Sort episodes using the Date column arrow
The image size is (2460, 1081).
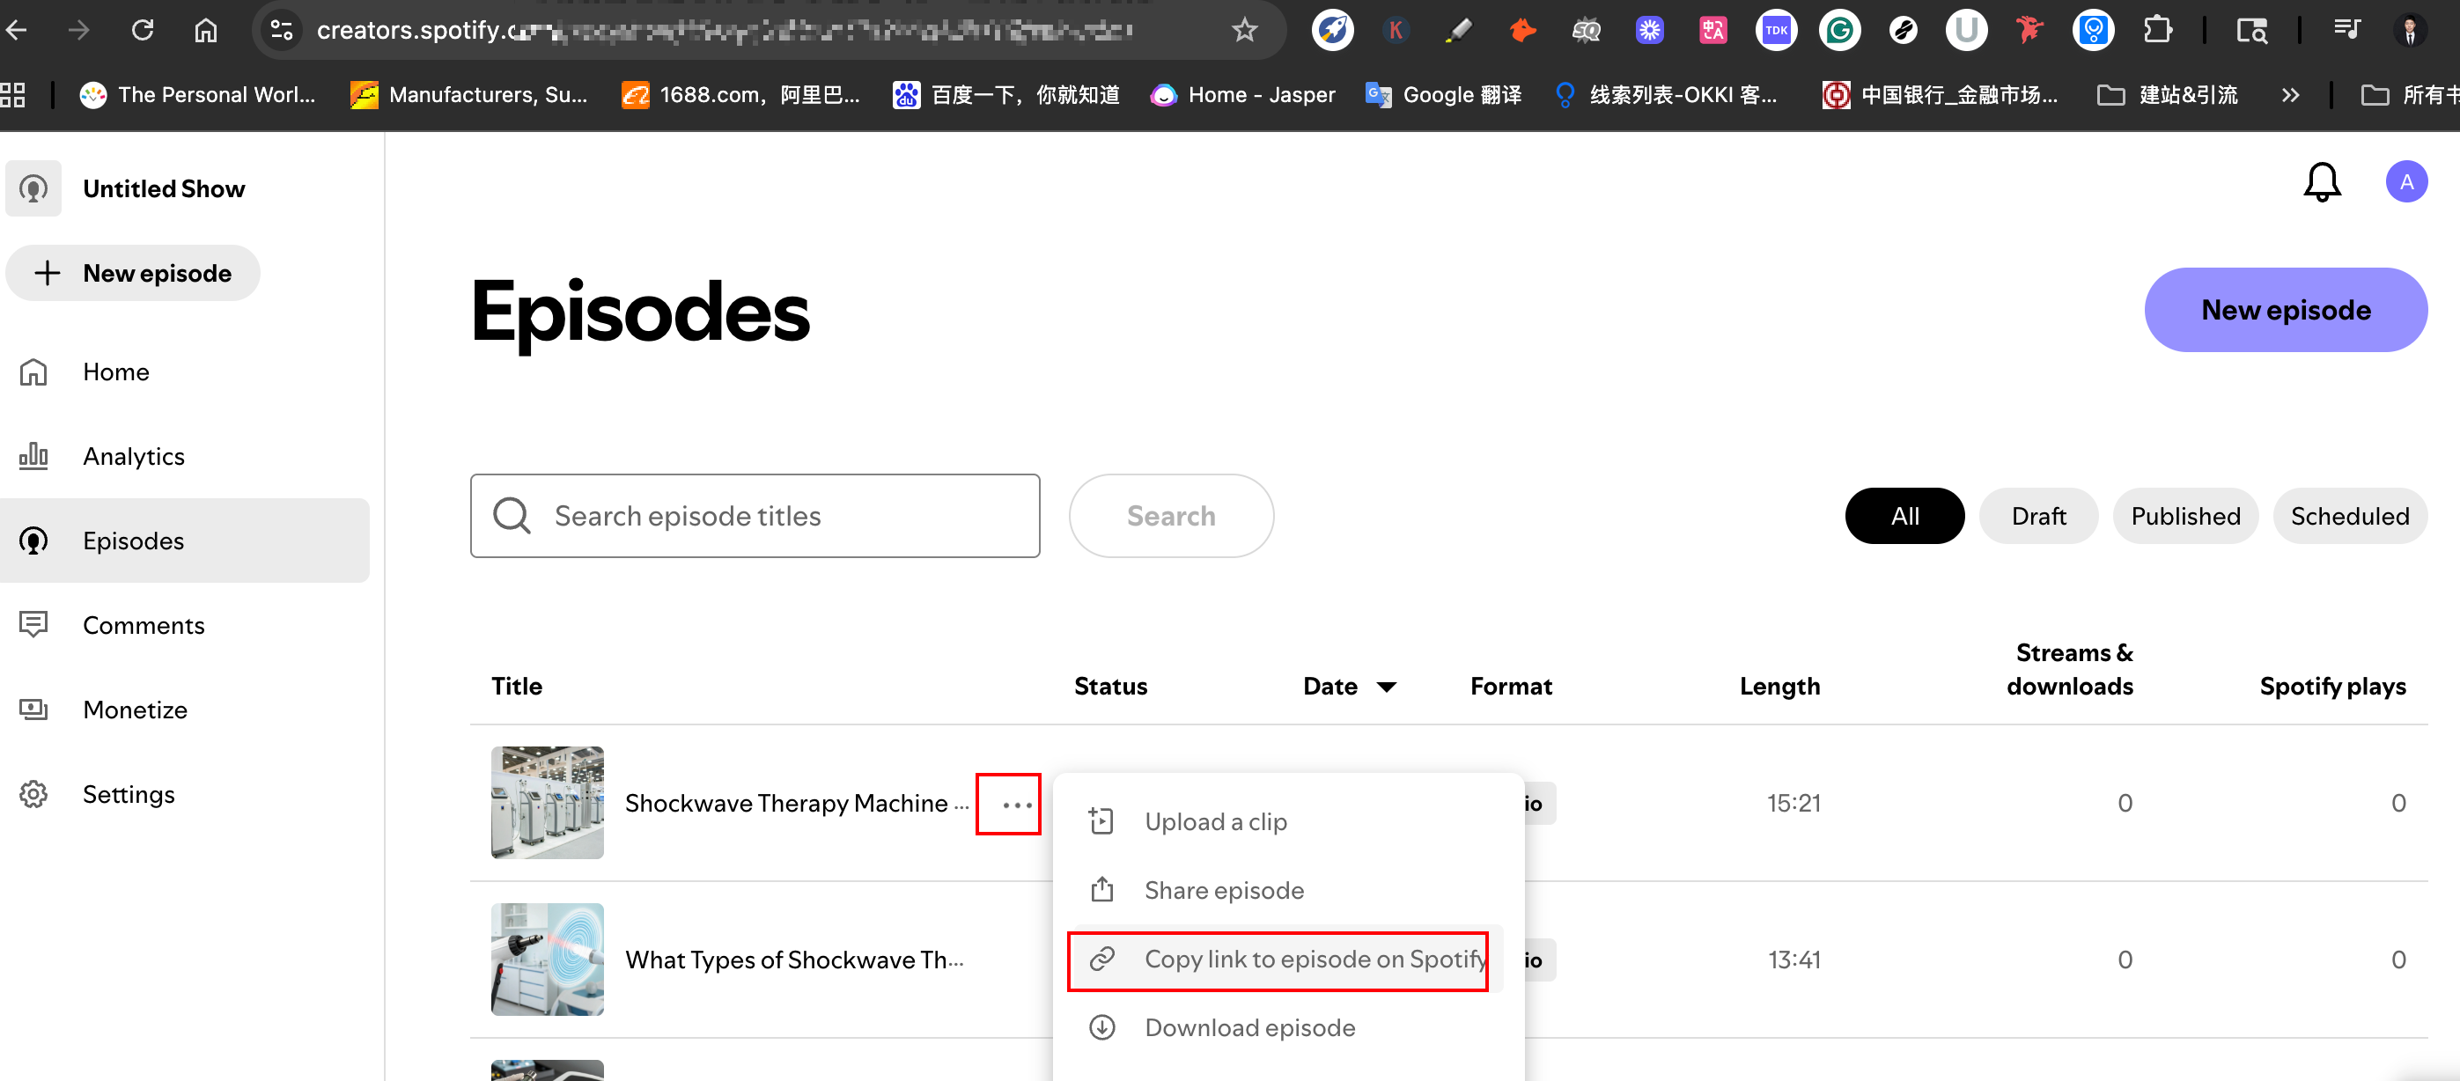click(1387, 687)
